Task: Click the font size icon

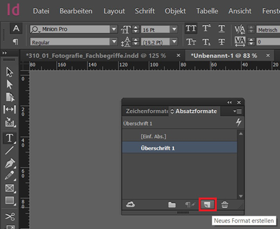Action: [x=125, y=30]
